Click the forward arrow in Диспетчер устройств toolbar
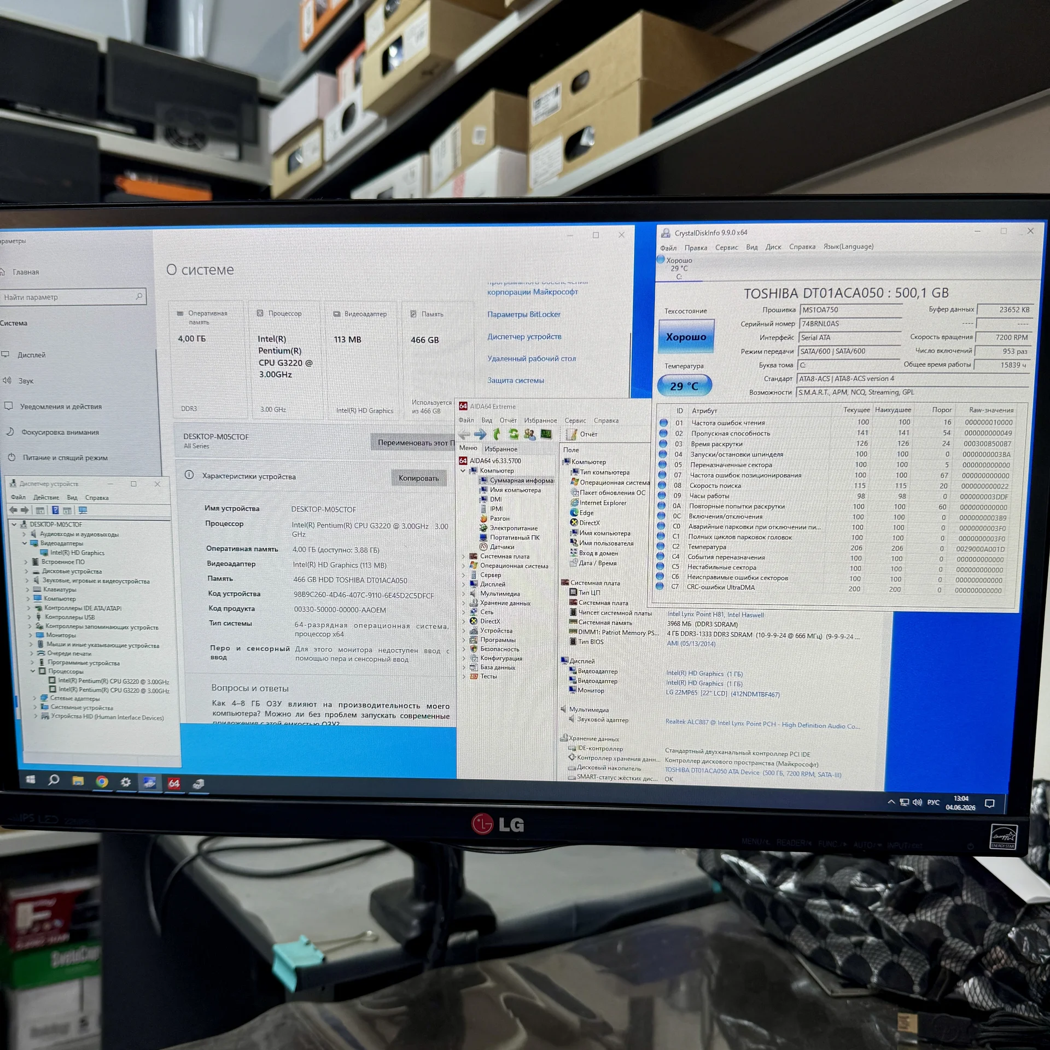 25,510
